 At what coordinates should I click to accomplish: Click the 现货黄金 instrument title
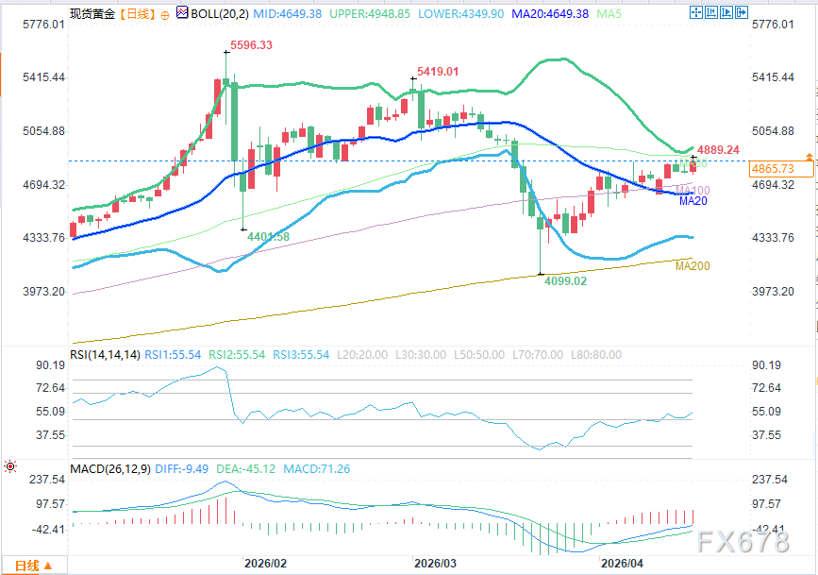(92, 15)
